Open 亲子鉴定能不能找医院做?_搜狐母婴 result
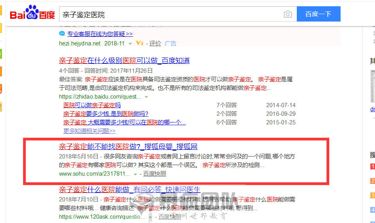375x223 pixels. pos(128,146)
